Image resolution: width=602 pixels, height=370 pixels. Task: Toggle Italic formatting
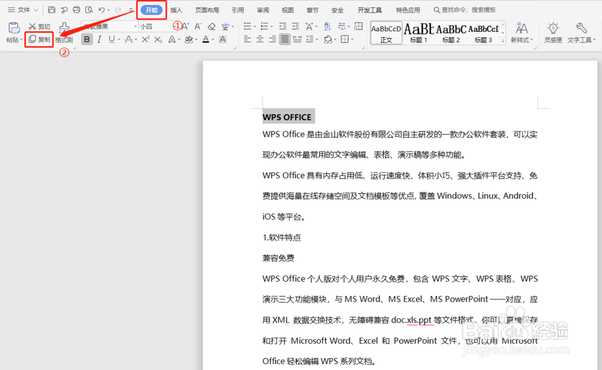(x=99, y=40)
